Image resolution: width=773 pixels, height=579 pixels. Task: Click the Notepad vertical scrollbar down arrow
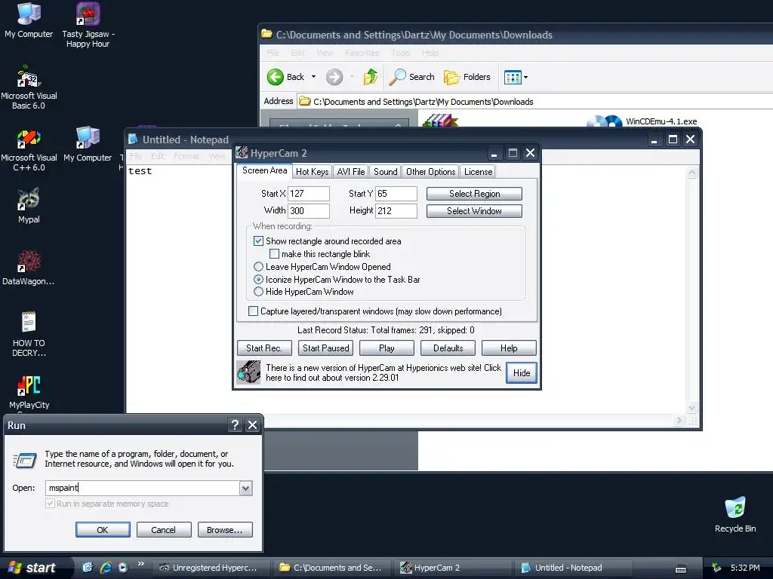[691, 408]
